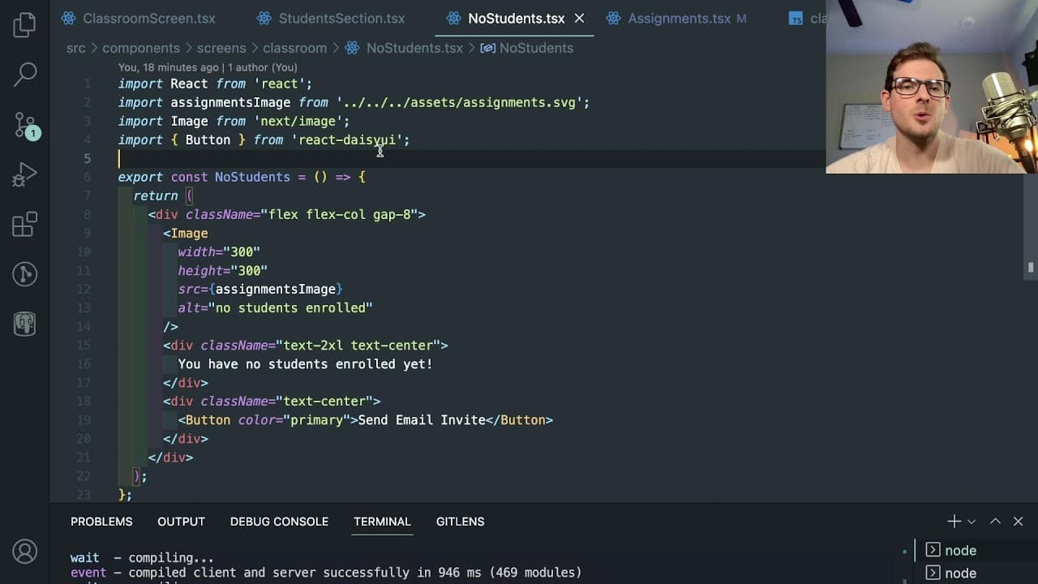Click the 'next/image' import string
The image size is (1038, 584).
coord(298,121)
